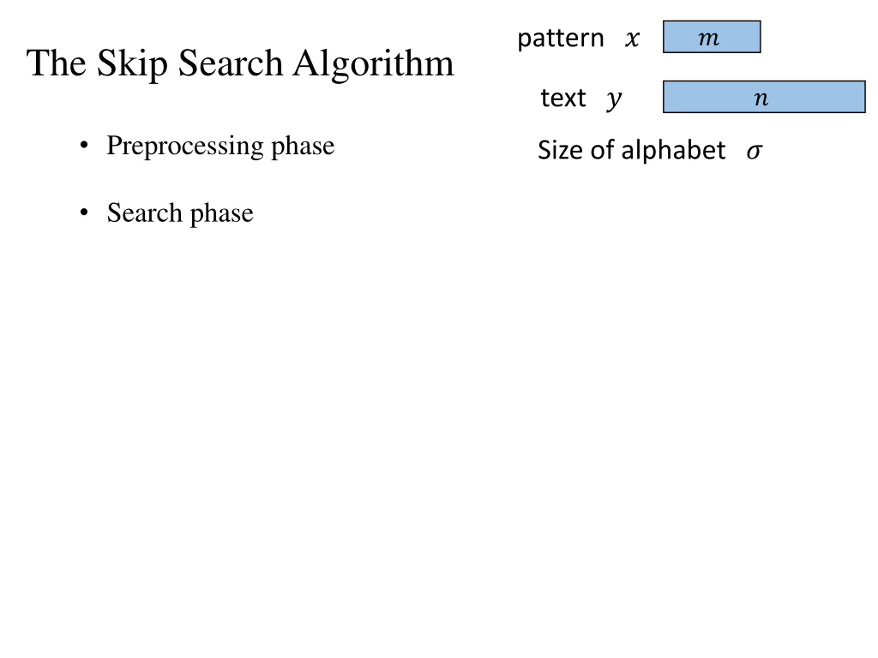The image size is (878, 658).
Task: Click the letter m inside pattern box
Action: pos(709,38)
